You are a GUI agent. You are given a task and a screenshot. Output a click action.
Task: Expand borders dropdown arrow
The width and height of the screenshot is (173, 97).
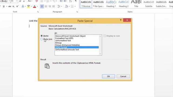click(x=75, y=6)
